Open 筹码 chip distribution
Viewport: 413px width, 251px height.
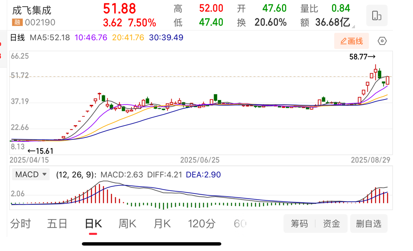pos(300,224)
